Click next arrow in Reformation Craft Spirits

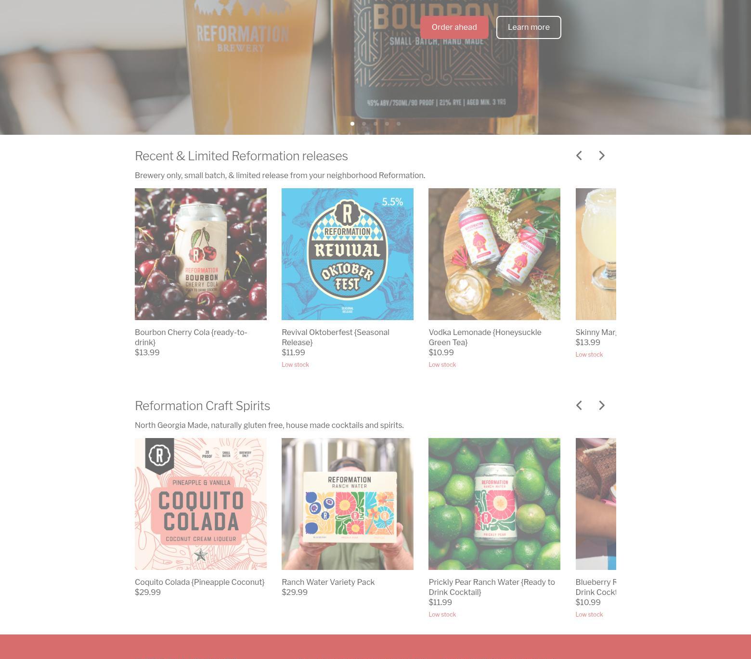coord(601,405)
